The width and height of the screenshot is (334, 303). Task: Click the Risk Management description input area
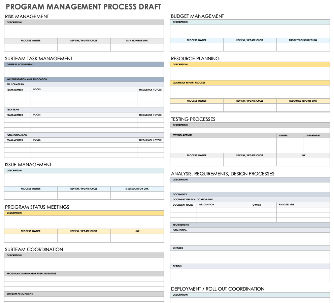[x=84, y=32]
